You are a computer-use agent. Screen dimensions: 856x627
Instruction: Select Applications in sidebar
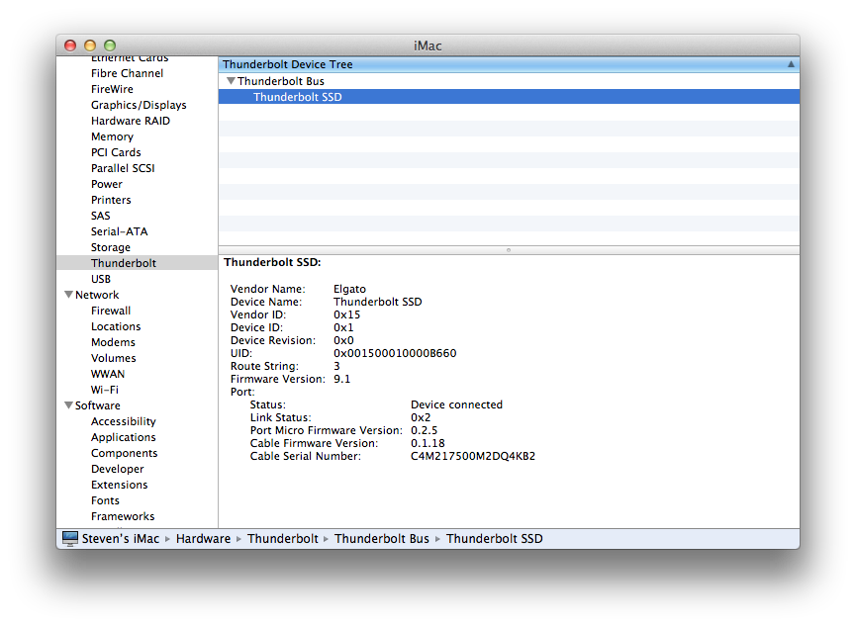[124, 437]
